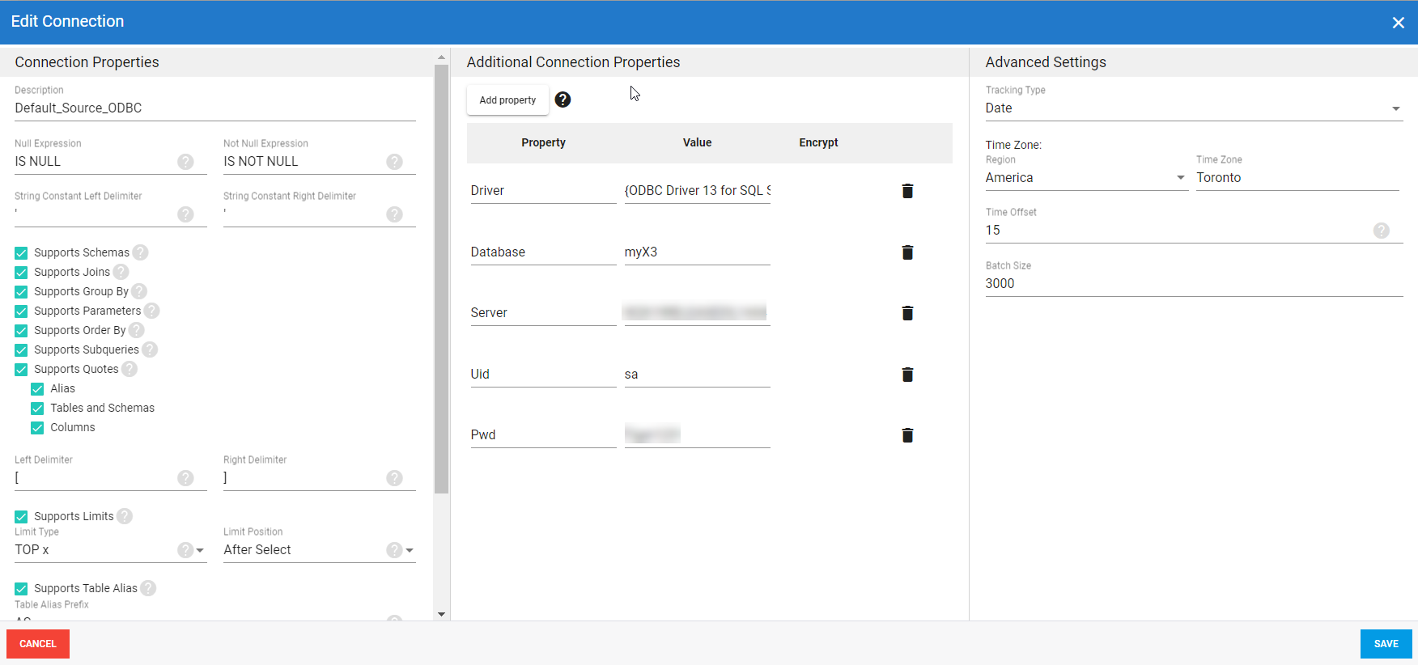The image size is (1418, 665).
Task: Click help icon beside Supports Schemas
Action: [x=141, y=252]
